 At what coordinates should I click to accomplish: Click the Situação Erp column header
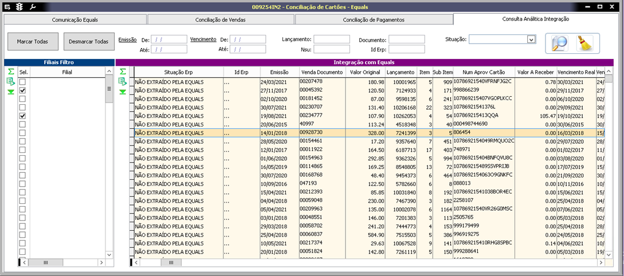pos(179,72)
